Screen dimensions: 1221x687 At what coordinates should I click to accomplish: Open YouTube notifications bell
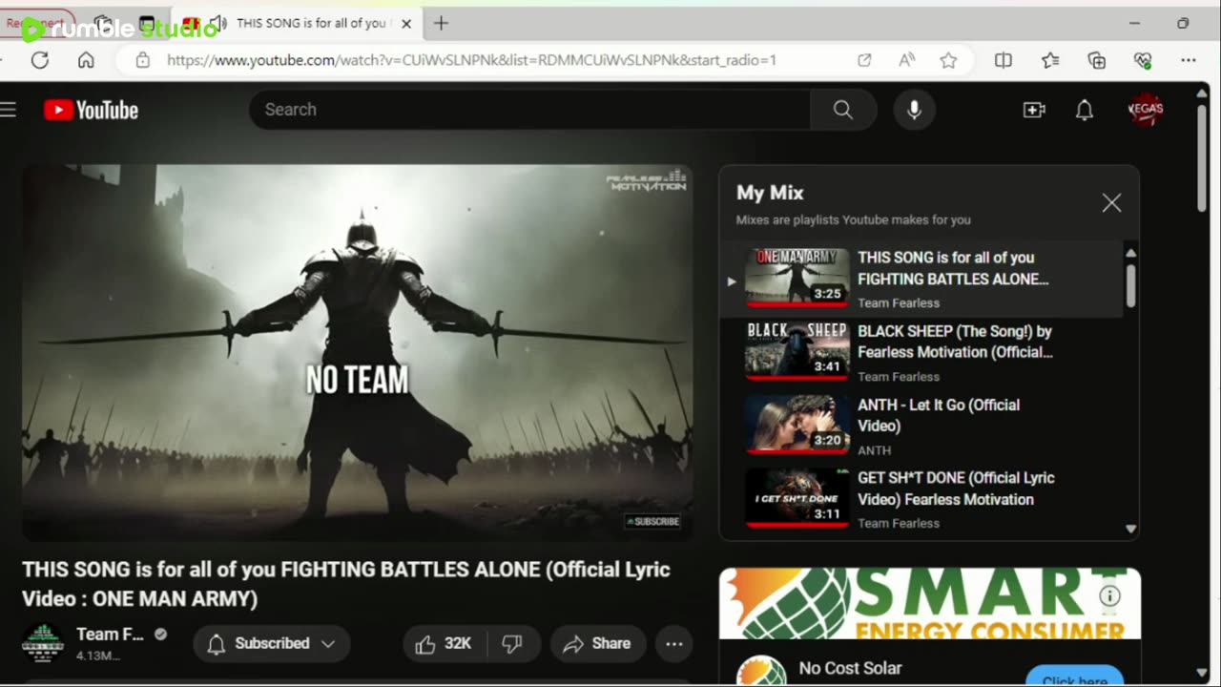[1085, 110]
